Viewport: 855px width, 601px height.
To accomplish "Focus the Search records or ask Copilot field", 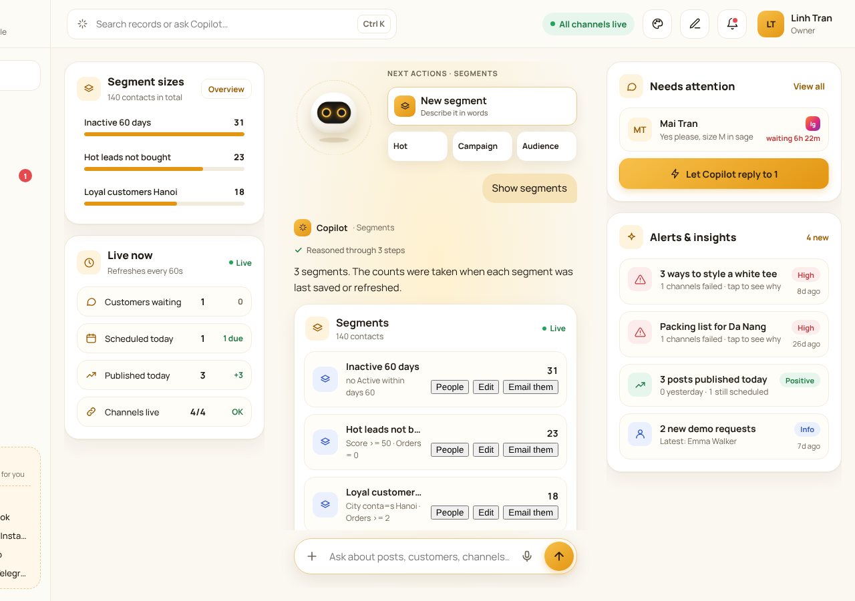I will (x=232, y=24).
